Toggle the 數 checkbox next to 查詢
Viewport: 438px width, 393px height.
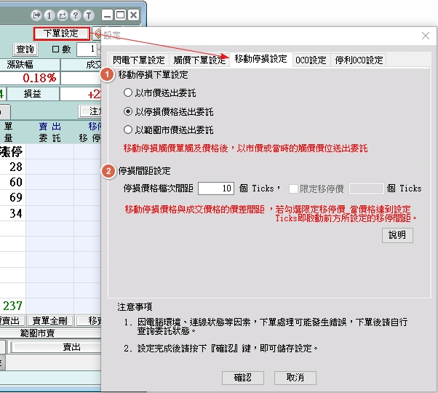pyautogui.click(x=56, y=49)
